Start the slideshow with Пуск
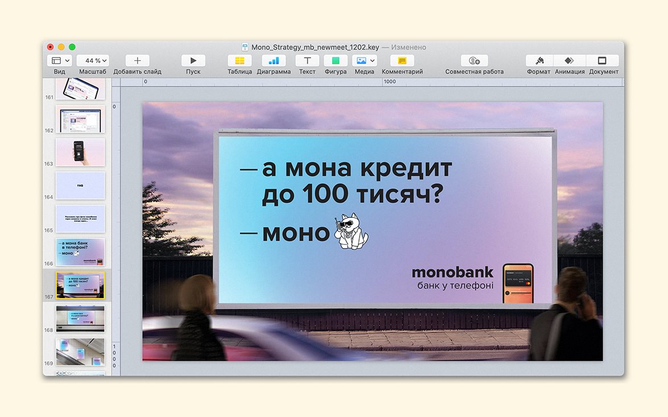This screenshot has height=417, width=668. click(193, 60)
